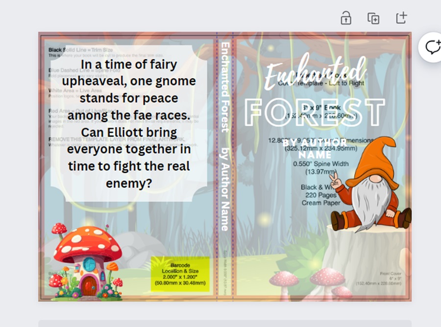Select the front cover author name text
Screen dimensions: 441x327
(x=308, y=148)
